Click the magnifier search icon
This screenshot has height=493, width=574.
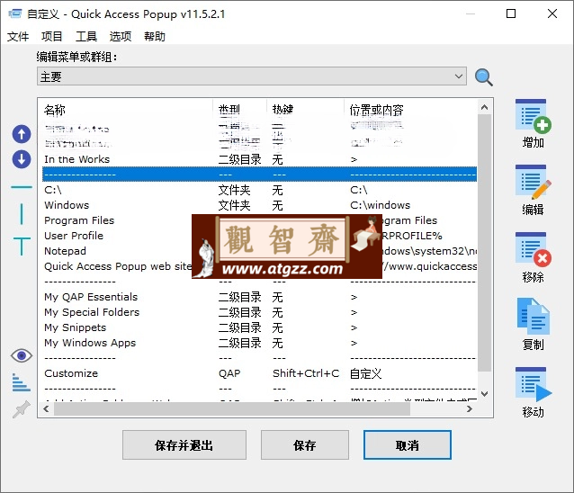tap(483, 77)
